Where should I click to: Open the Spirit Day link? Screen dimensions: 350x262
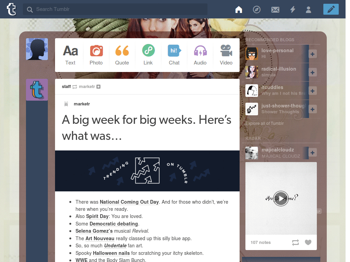(x=97, y=216)
